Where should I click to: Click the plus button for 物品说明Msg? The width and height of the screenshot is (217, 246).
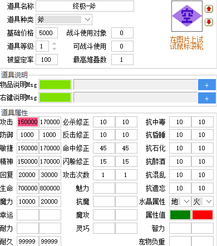point(207,85)
